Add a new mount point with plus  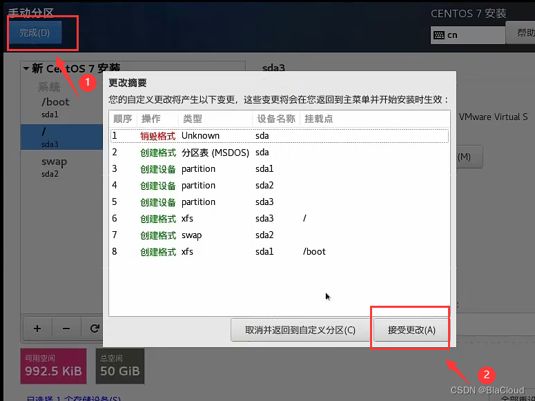(x=37, y=329)
